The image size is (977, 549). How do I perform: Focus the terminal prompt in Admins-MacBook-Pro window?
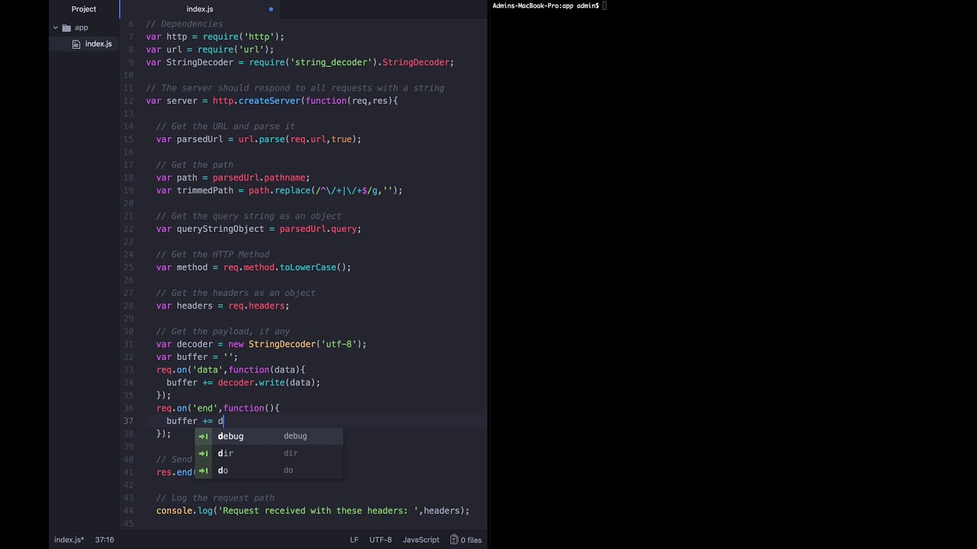pyautogui.click(x=605, y=6)
